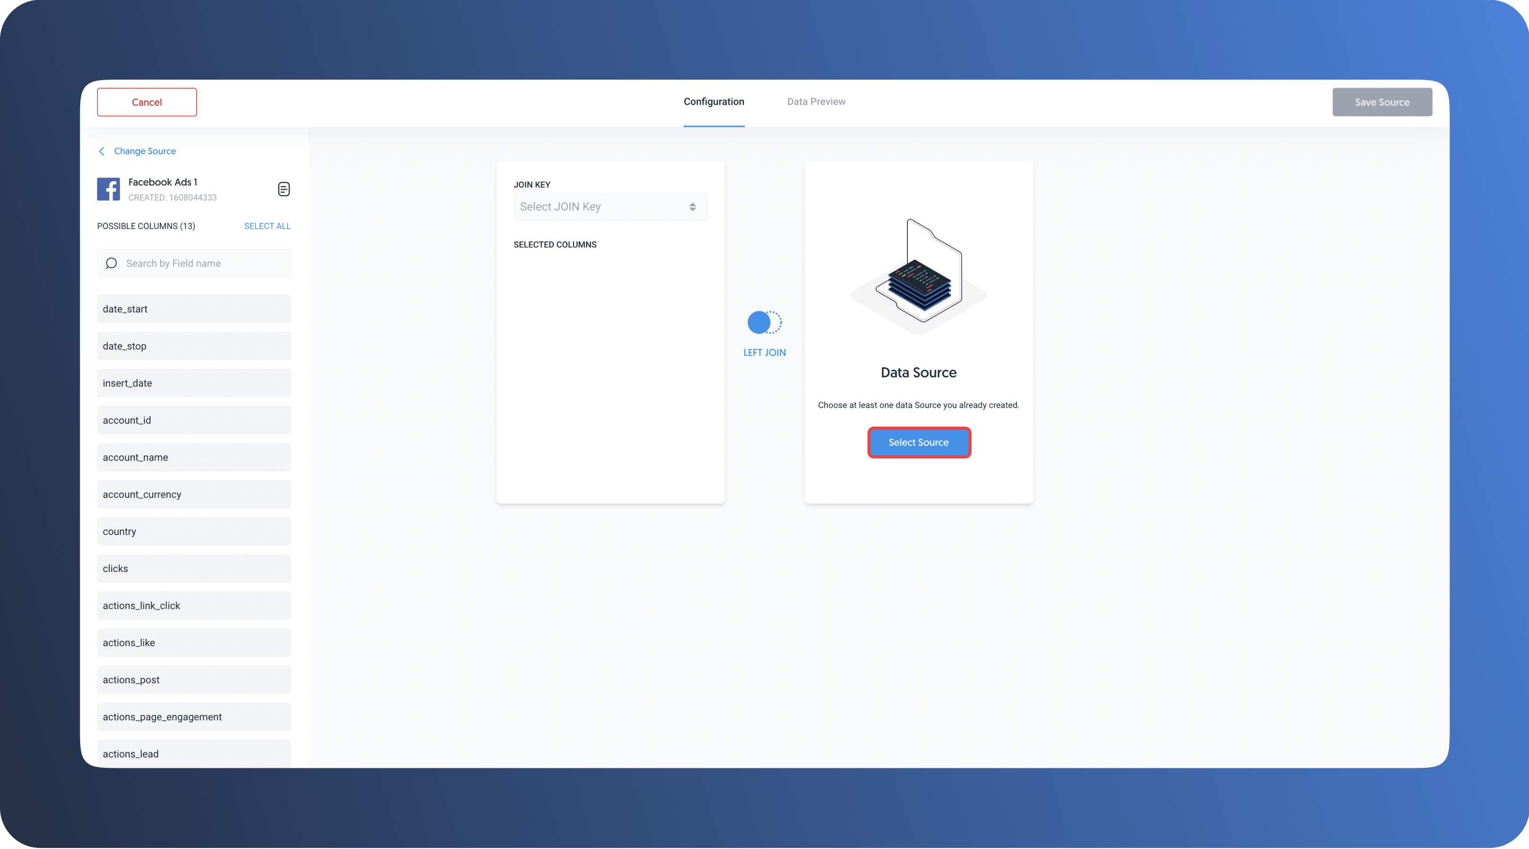1529x849 pixels.
Task: Click the Configuration tab
Action: tap(714, 101)
